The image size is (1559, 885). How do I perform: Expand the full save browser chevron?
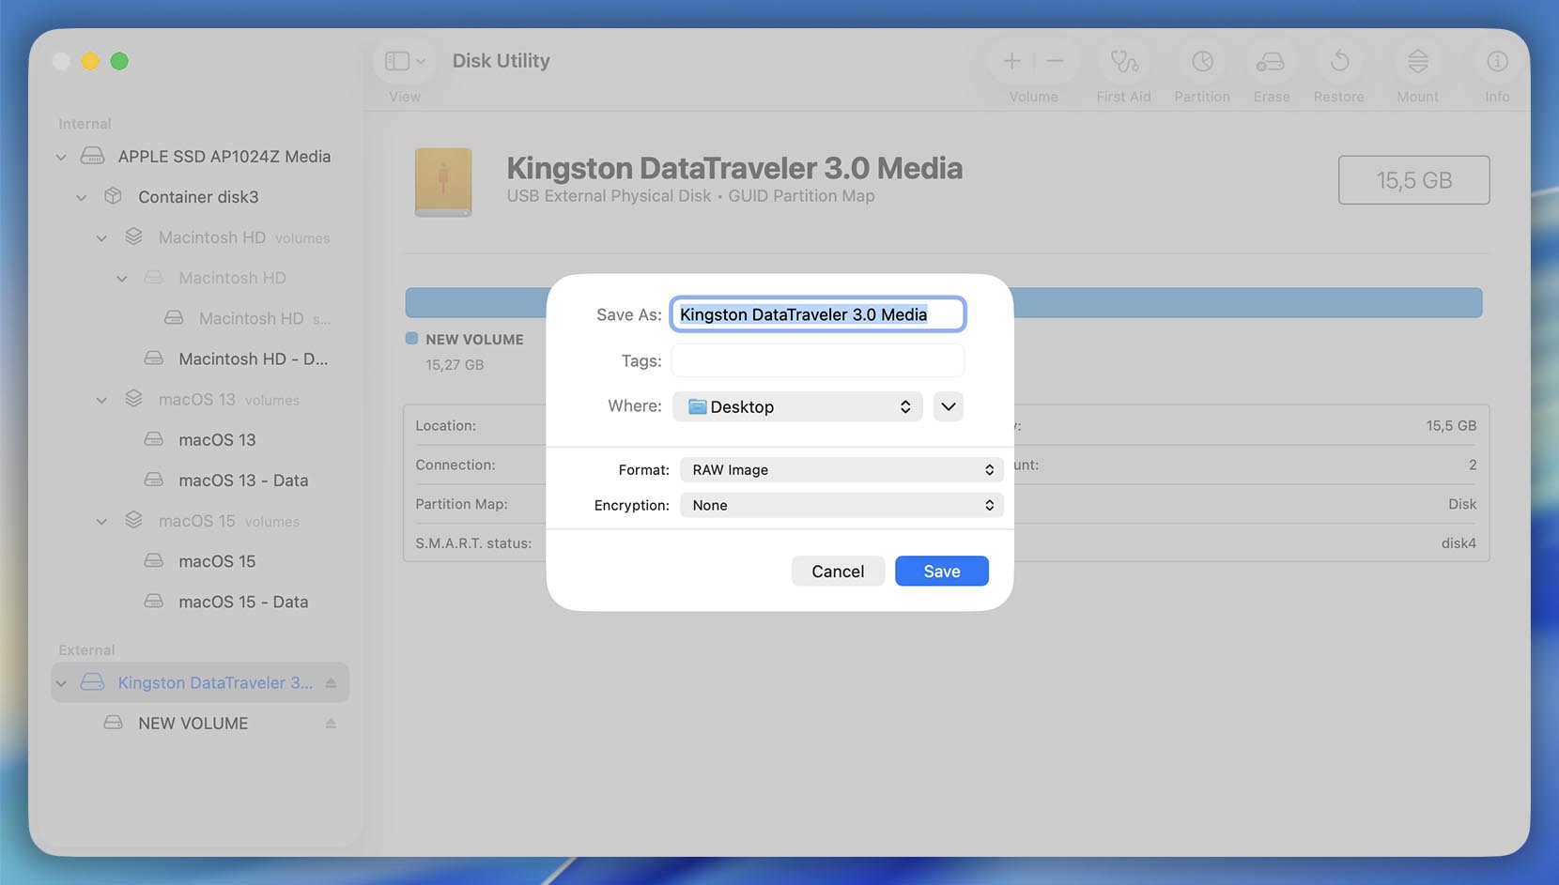coord(949,406)
